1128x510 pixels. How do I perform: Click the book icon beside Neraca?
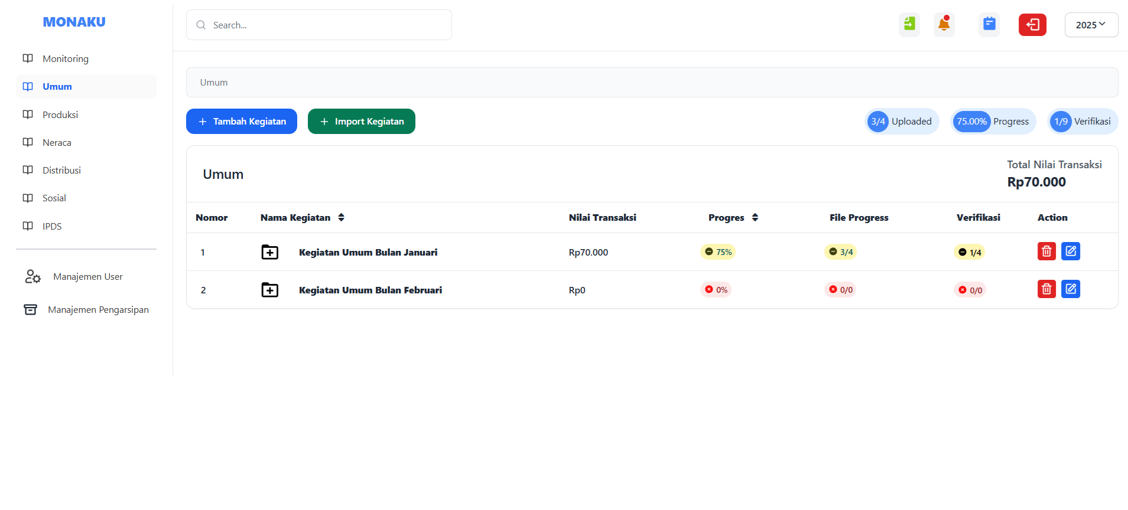28,142
